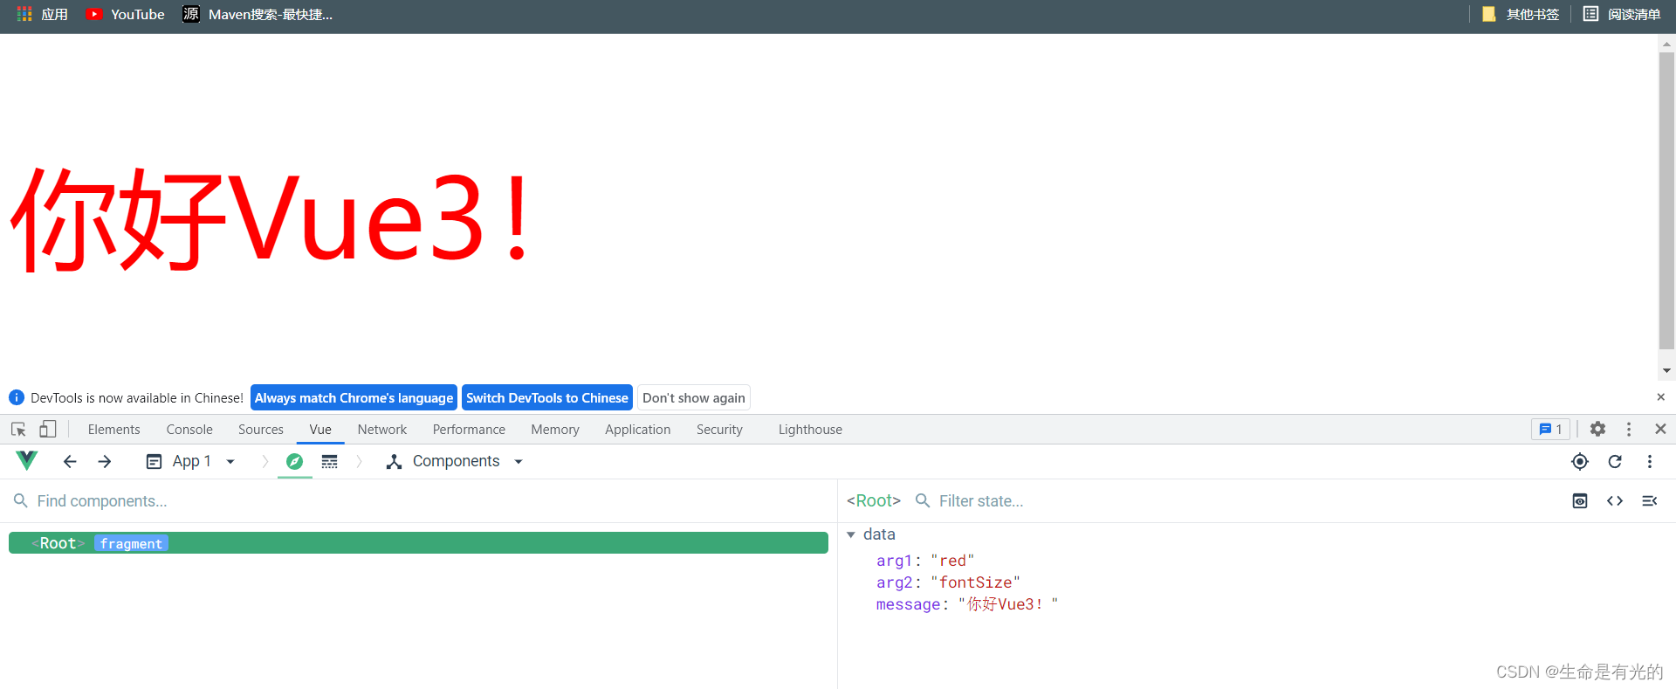
Task: Open the Components dropdown selector
Action: point(455,461)
